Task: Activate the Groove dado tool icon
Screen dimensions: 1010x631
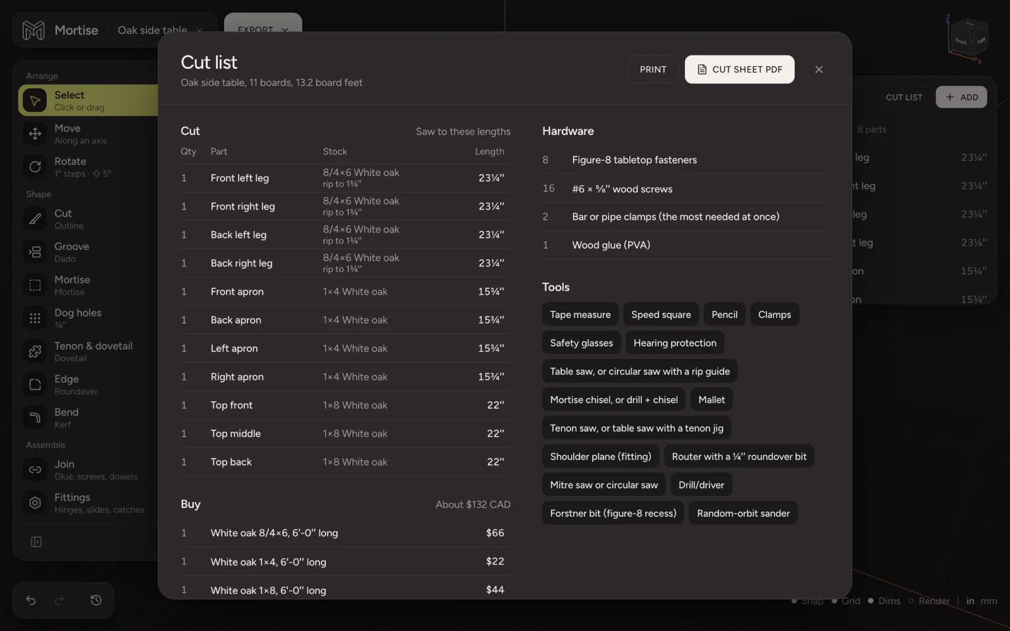Action: (35, 252)
